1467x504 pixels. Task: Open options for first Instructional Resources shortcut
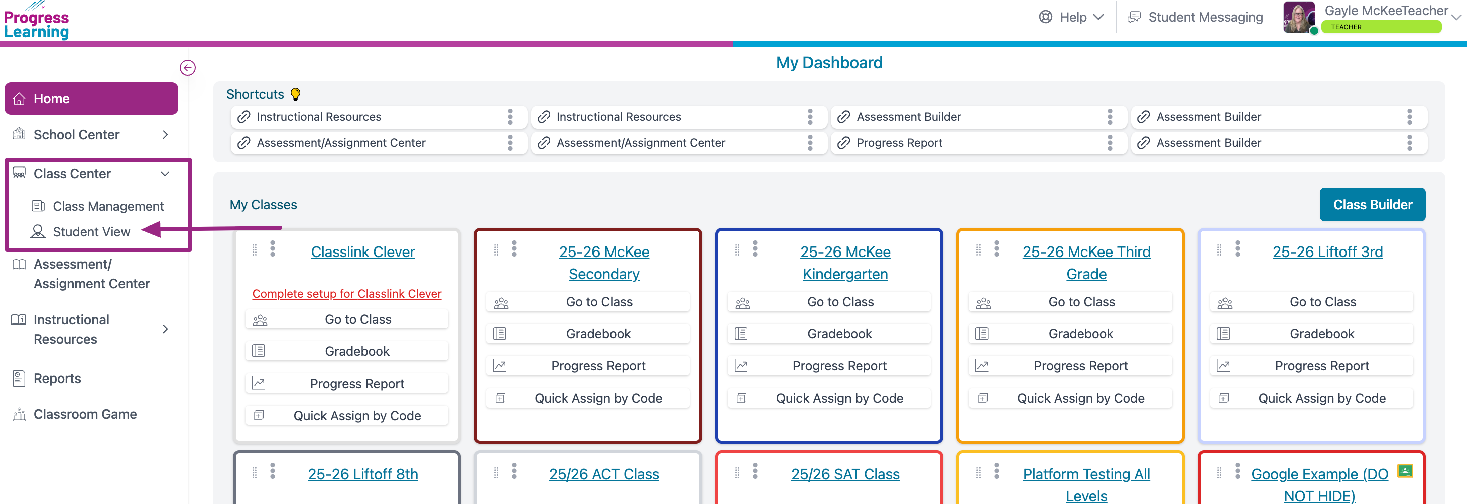pos(510,117)
